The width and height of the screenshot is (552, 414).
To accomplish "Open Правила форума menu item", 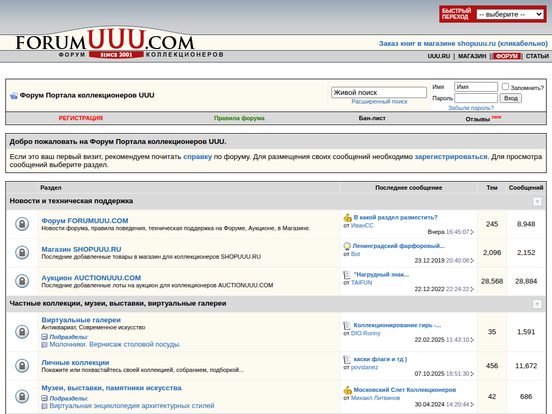I will pos(239,118).
